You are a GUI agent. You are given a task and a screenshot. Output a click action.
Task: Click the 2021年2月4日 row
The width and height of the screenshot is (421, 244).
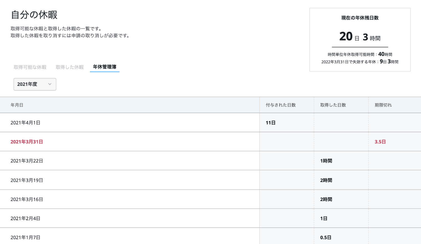[x=25, y=218]
